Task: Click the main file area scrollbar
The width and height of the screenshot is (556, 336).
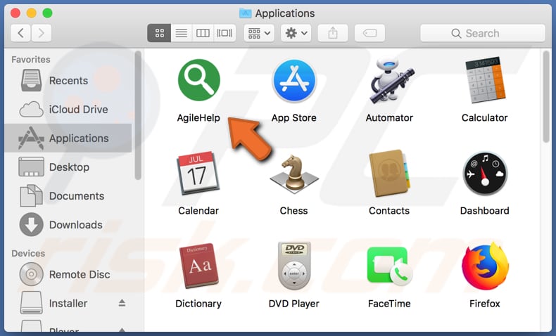Action: 546,97
